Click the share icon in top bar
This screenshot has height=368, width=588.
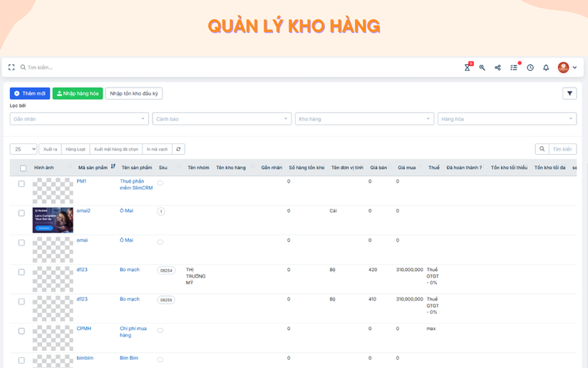[x=497, y=68]
